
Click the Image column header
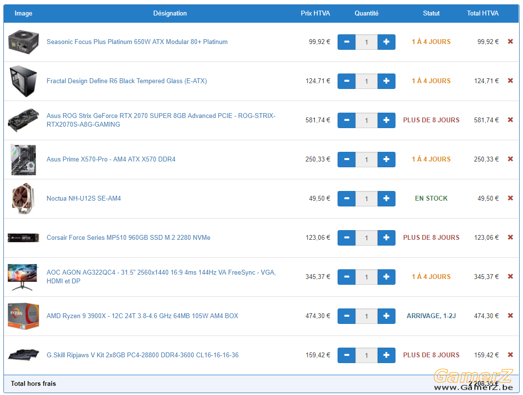click(23, 14)
